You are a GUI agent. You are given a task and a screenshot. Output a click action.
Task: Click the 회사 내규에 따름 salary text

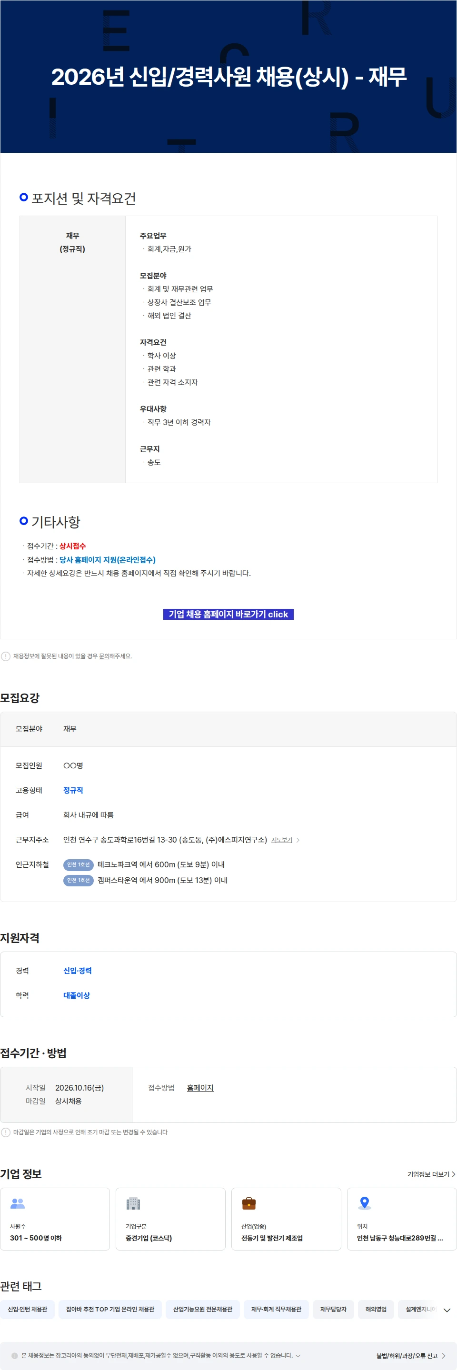point(89,815)
